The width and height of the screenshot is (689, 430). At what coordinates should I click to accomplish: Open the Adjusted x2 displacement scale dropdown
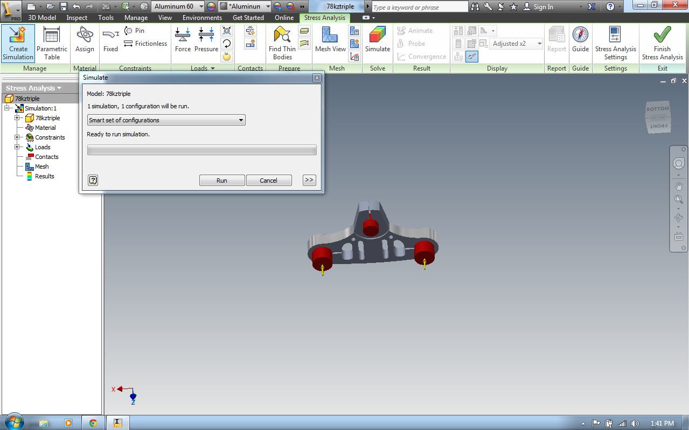pyautogui.click(x=538, y=44)
